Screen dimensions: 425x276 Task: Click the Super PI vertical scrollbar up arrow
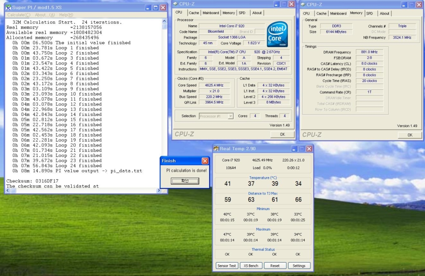coord(164,21)
